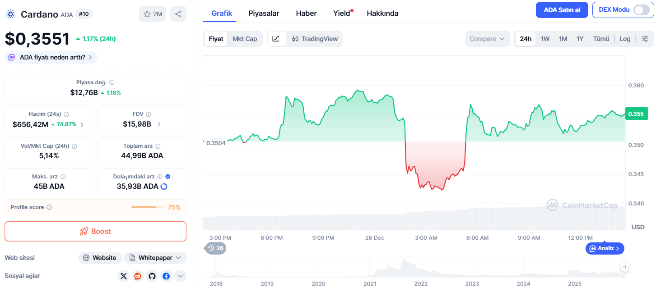
Task: Open the 'ADA fiyatı neden arttı?' link
Action: pos(51,57)
